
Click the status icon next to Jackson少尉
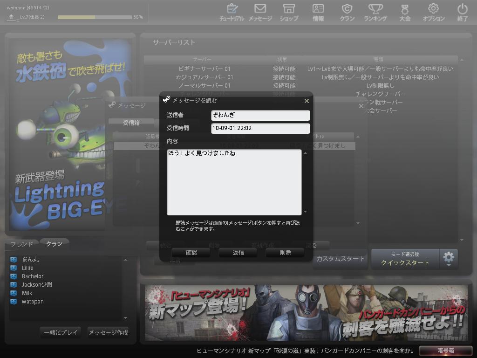pyautogui.click(x=14, y=285)
